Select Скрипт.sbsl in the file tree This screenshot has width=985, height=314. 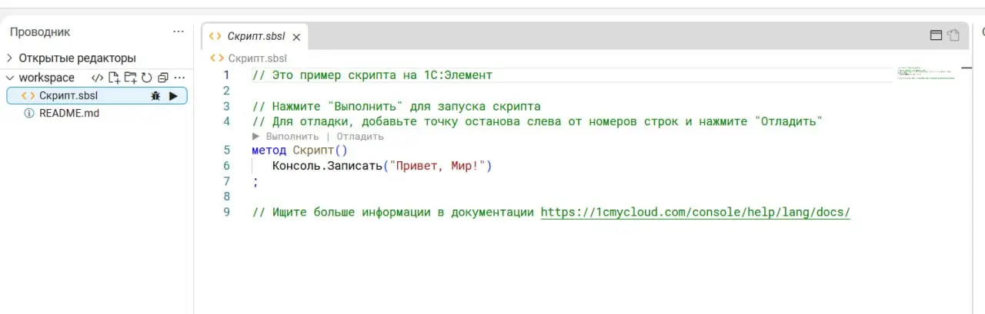pos(97,95)
